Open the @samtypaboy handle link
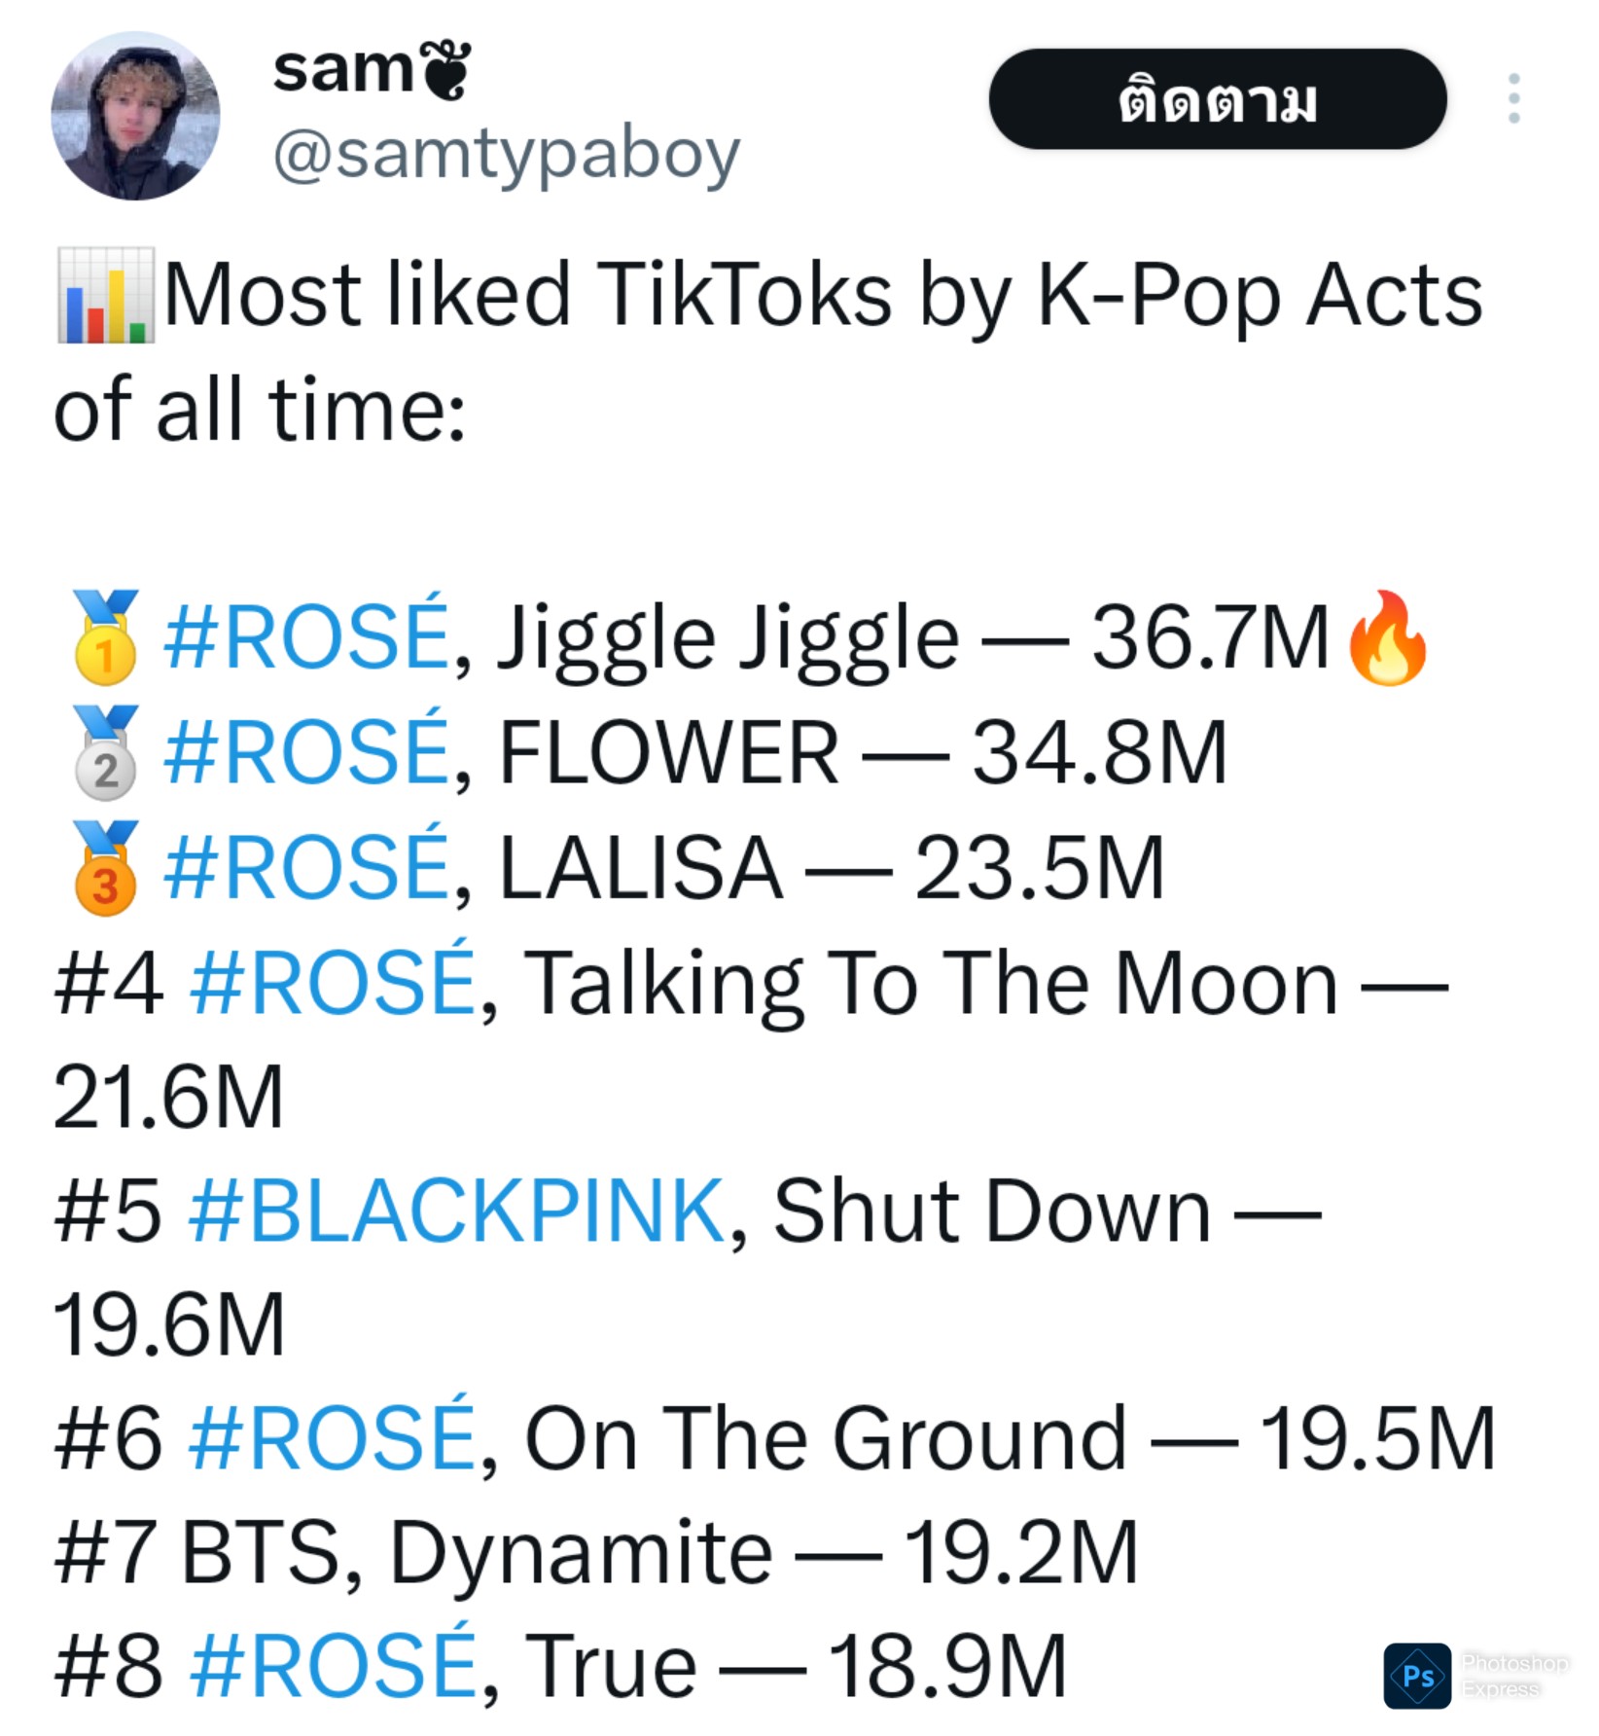1599x1736 pixels. coord(506,154)
